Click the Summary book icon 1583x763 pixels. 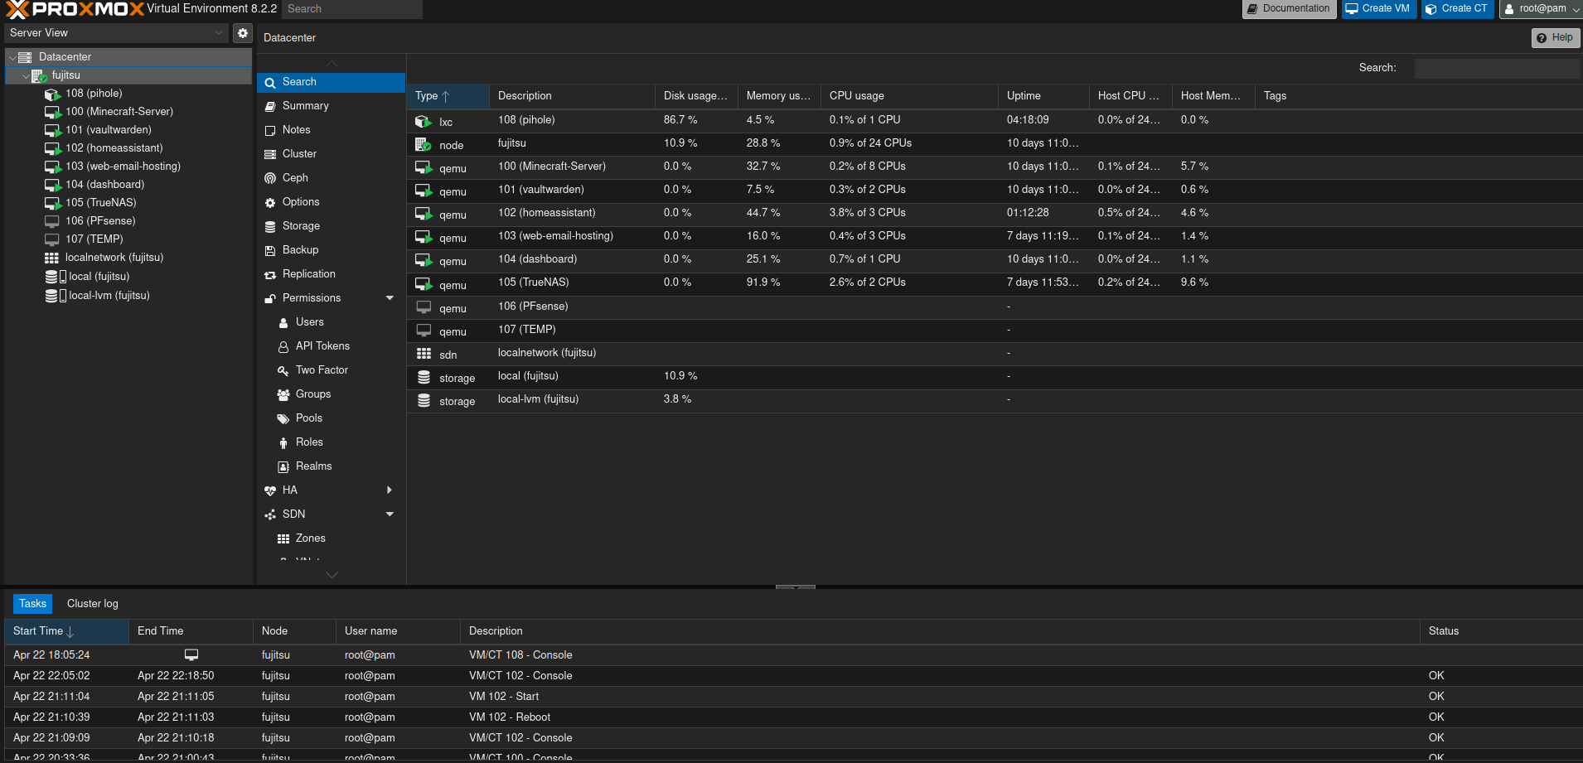(x=270, y=106)
